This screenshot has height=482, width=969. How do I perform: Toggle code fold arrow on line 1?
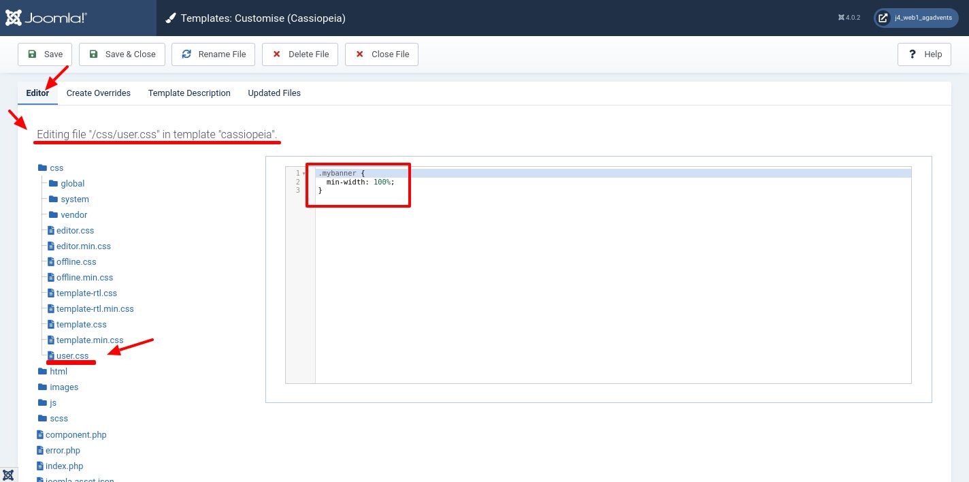click(x=304, y=174)
